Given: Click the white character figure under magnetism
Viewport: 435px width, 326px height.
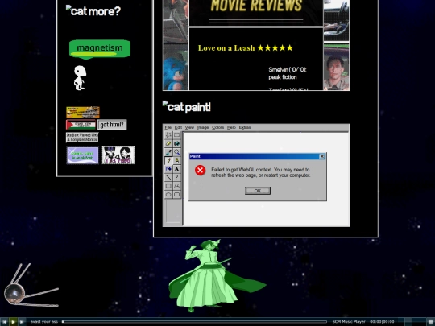Looking at the screenshot, I should pos(80,78).
